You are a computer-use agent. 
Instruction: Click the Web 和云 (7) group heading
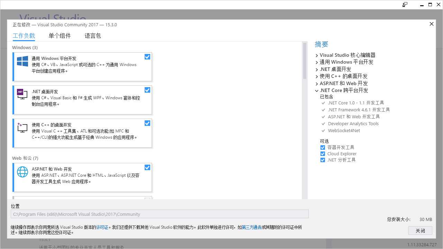pos(25,158)
